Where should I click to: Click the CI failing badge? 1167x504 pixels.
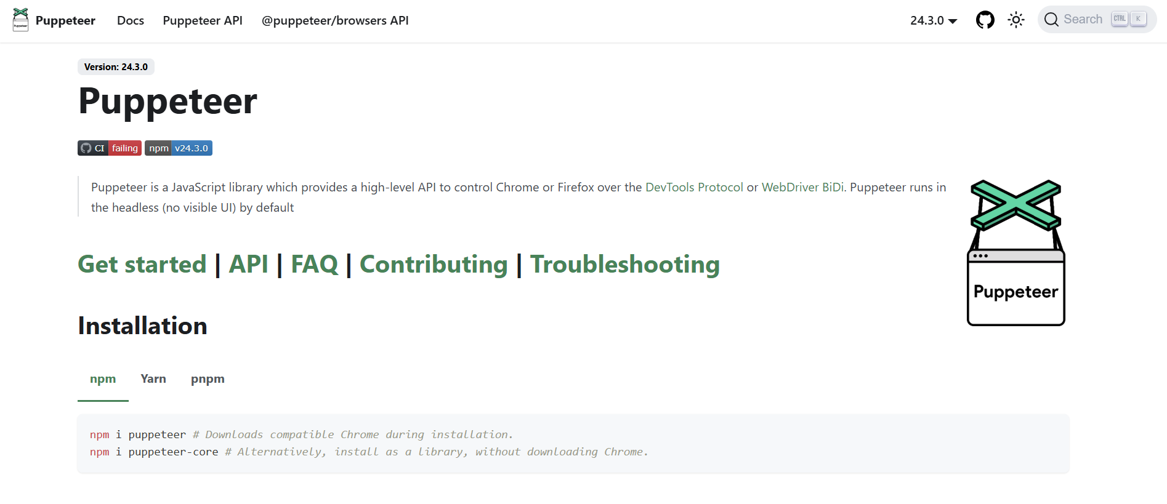(x=110, y=148)
